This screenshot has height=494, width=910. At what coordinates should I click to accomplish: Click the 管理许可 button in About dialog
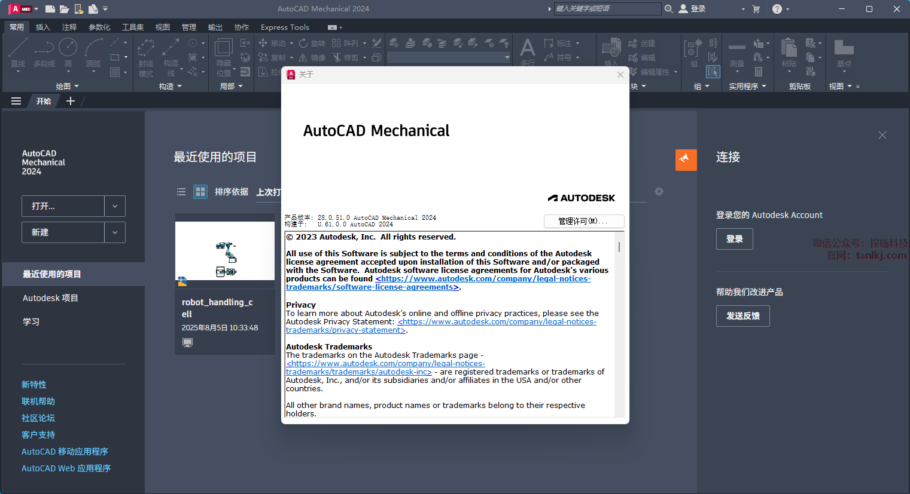(x=583, y=221)
